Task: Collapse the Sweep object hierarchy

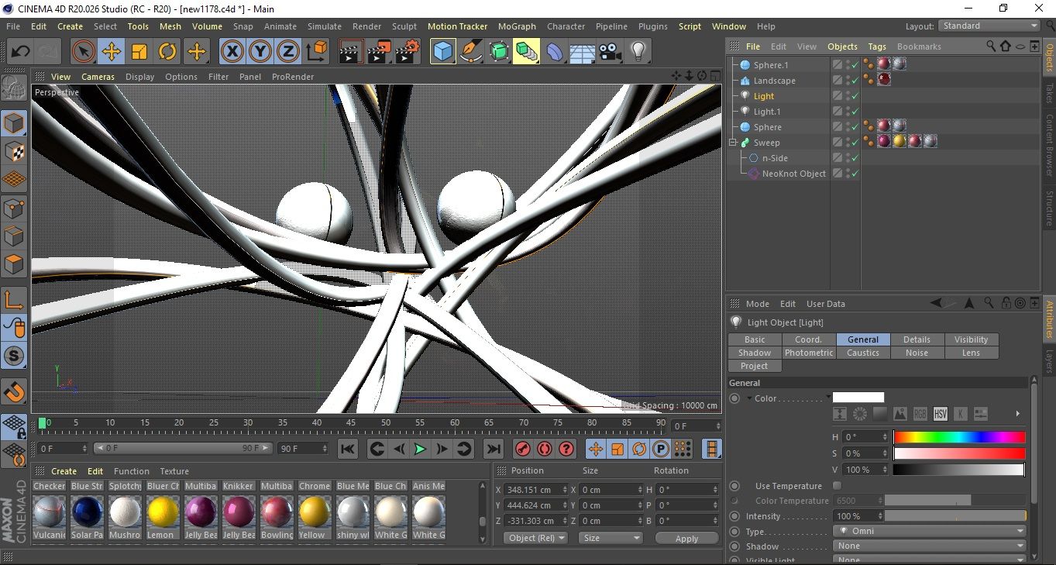Action: 733,143
